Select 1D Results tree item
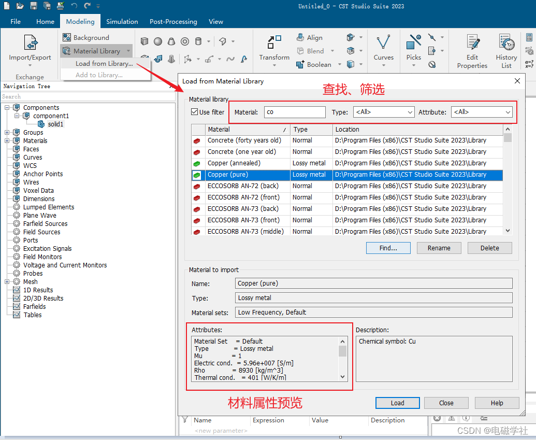This screenshot has height=440, width=536. (38, 290)
